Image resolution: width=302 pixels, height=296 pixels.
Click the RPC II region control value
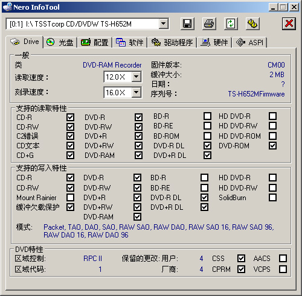(x=92, y=258)
